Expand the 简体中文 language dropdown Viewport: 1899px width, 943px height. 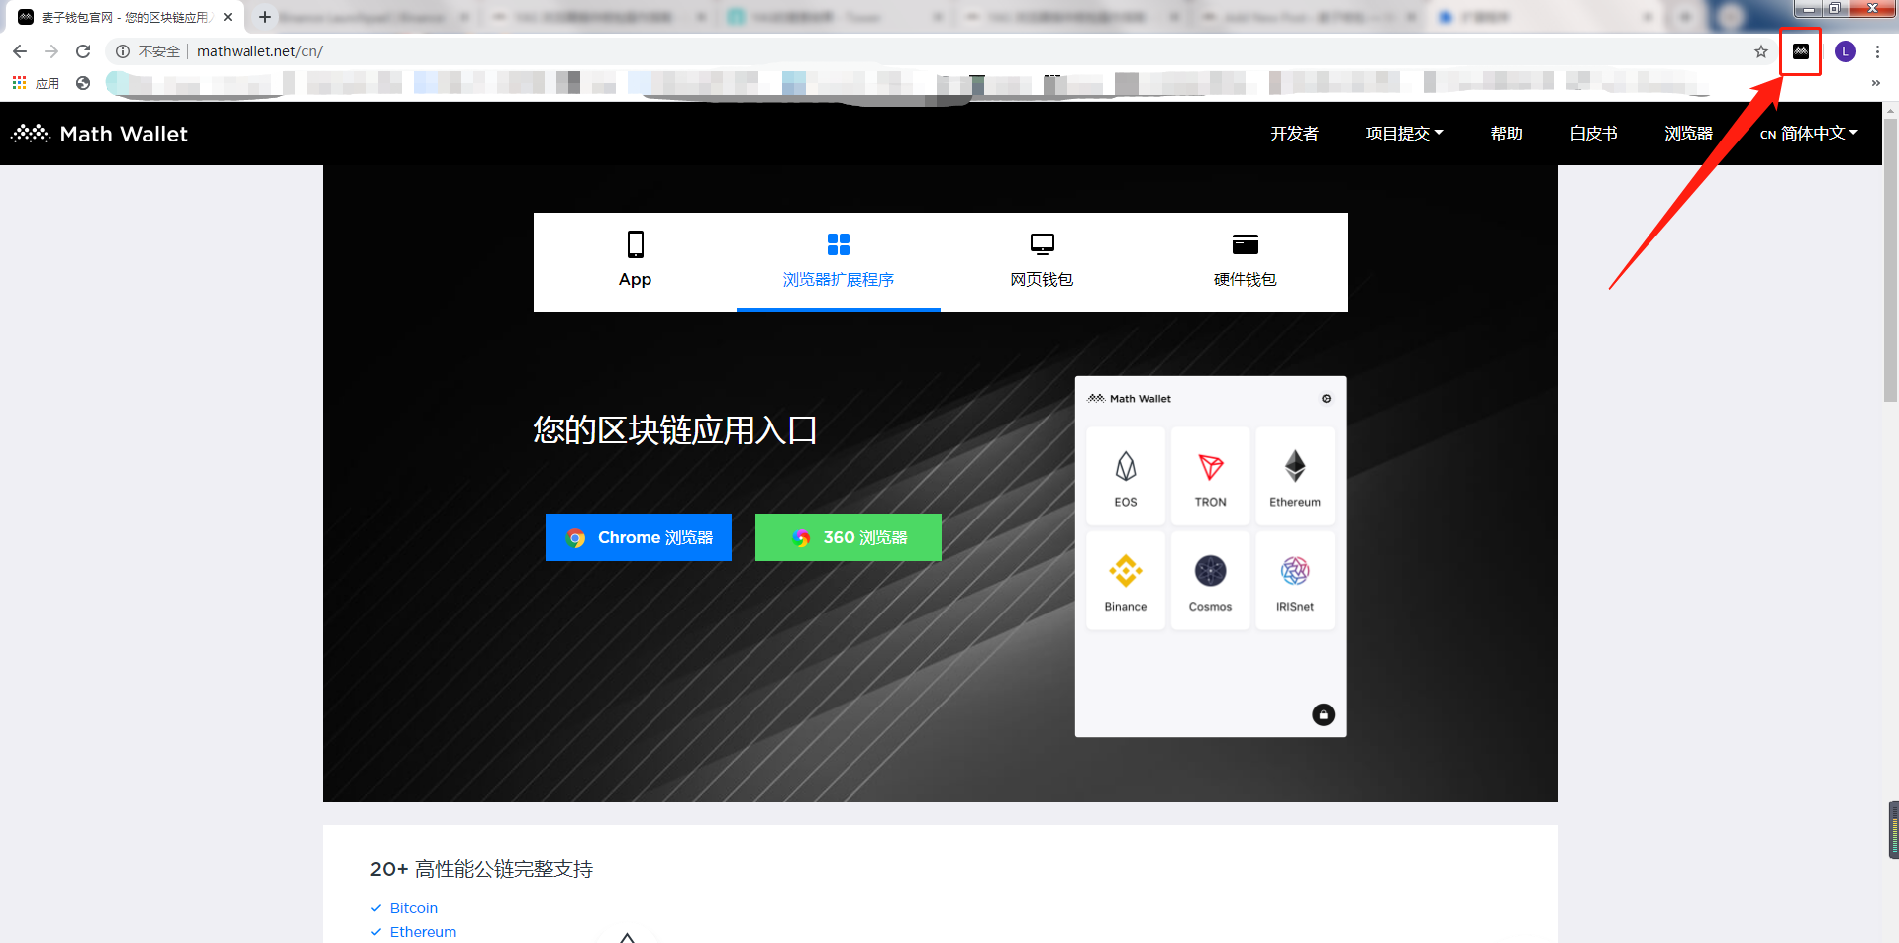pos(1809,134)
